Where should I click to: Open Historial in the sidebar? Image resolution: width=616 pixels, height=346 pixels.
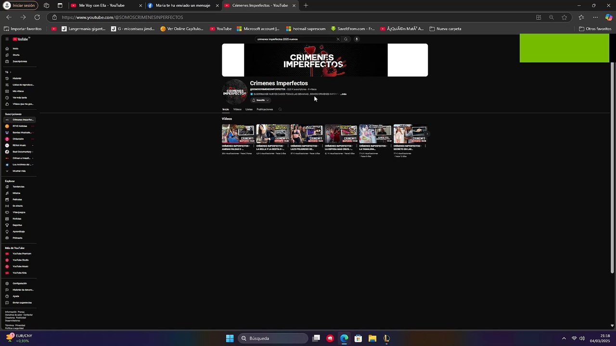[17, 78]
